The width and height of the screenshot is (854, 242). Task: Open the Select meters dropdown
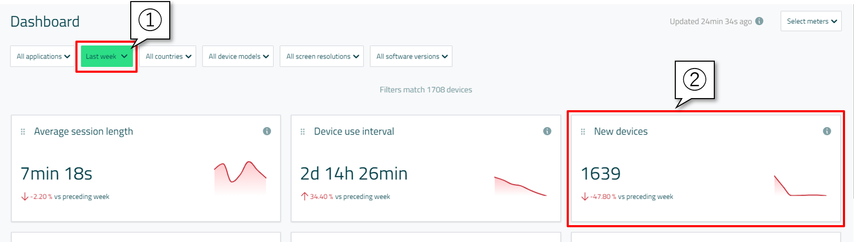(x=811, y=22)
